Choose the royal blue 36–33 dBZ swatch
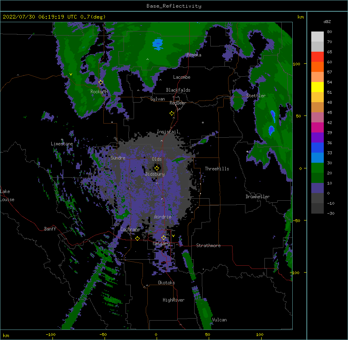The height and width of the screenshot is (340, 348). 317,147
